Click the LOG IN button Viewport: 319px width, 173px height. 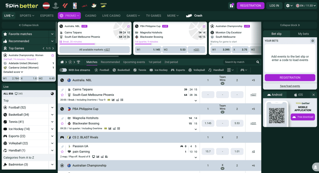tap(274, 6)
